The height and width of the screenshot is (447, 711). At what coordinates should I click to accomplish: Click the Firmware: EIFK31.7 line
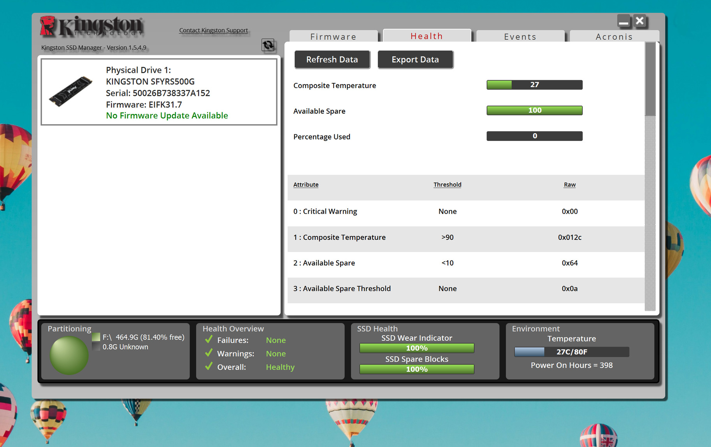click(144, 104)
